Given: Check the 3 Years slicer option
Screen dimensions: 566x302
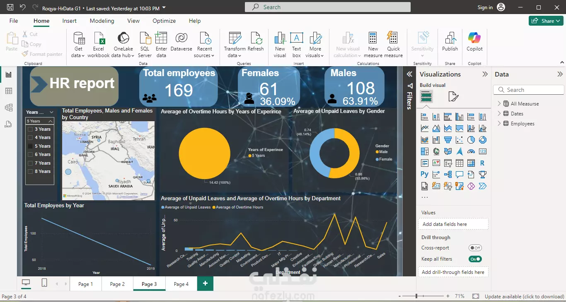Looking at the screenshot, I should [x=30, y=129].
